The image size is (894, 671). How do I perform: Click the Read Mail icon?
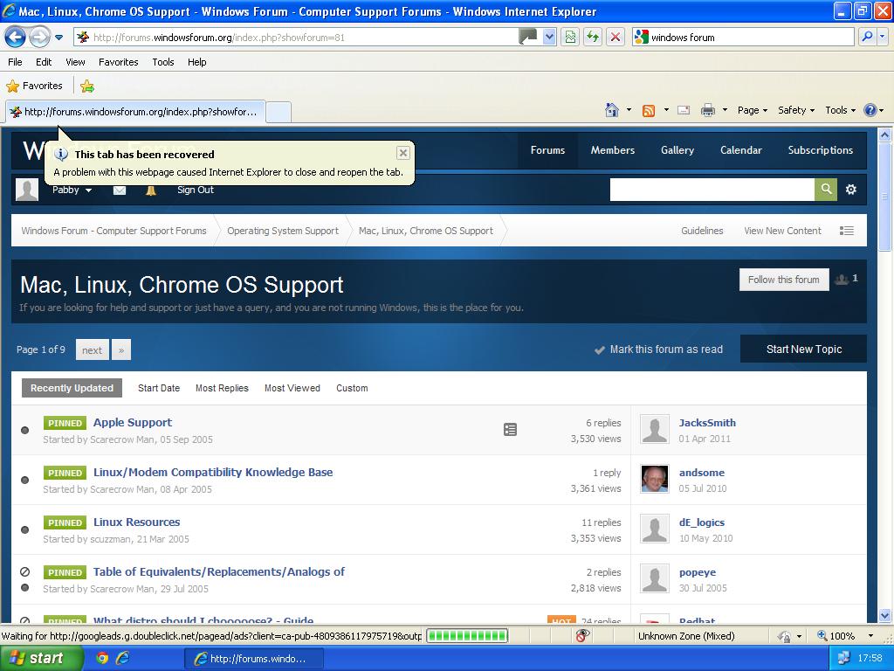click(684, 110)
